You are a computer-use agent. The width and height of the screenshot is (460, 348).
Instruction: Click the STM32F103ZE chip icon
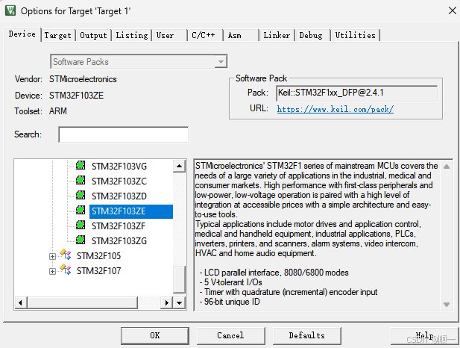click(x=81, y=210)
